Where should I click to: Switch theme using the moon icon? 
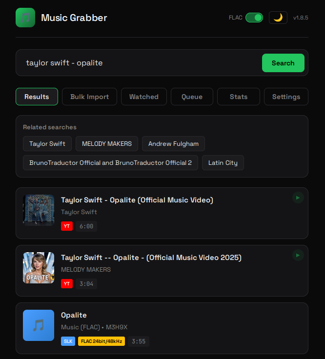click(278, 18)
